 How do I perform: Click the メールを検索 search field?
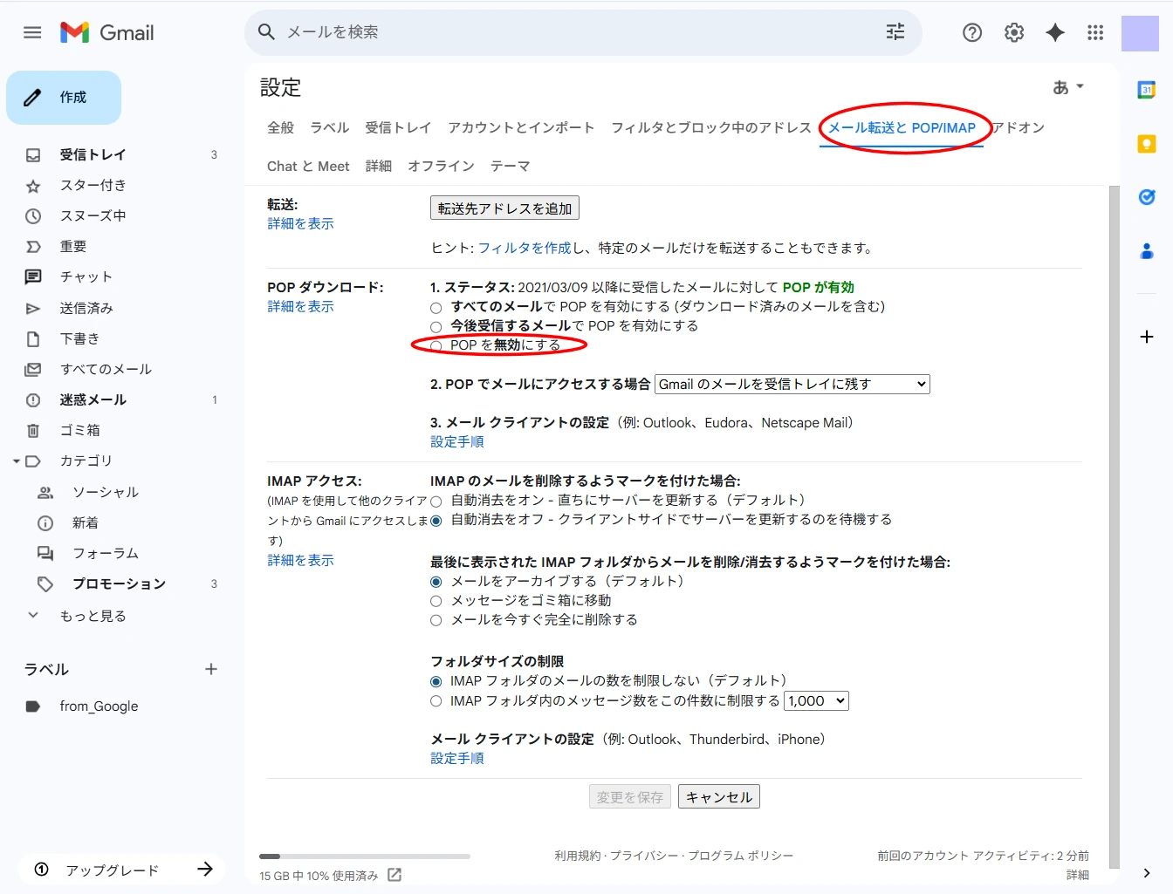[576, 32]
